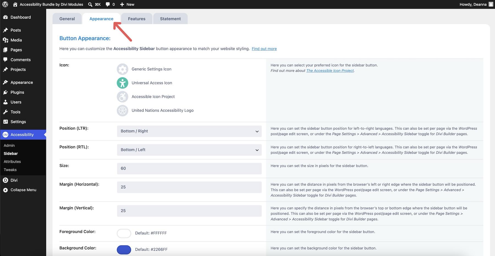Open The Accessible Icon Project link
The height and width of the screenshot is (256, 495).
pos(330,71)
